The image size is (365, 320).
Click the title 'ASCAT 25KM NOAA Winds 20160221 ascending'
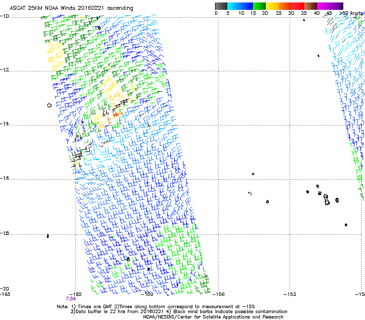71,8
